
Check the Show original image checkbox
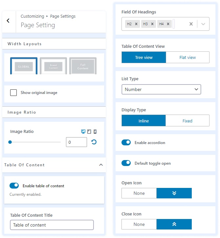pos(13,93)
